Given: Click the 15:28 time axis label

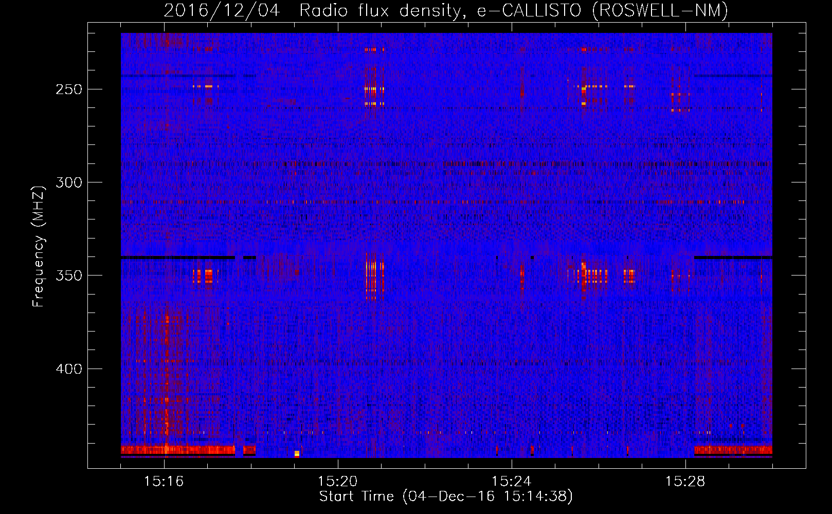Looking at the screenshot, I should pos(685,482).
